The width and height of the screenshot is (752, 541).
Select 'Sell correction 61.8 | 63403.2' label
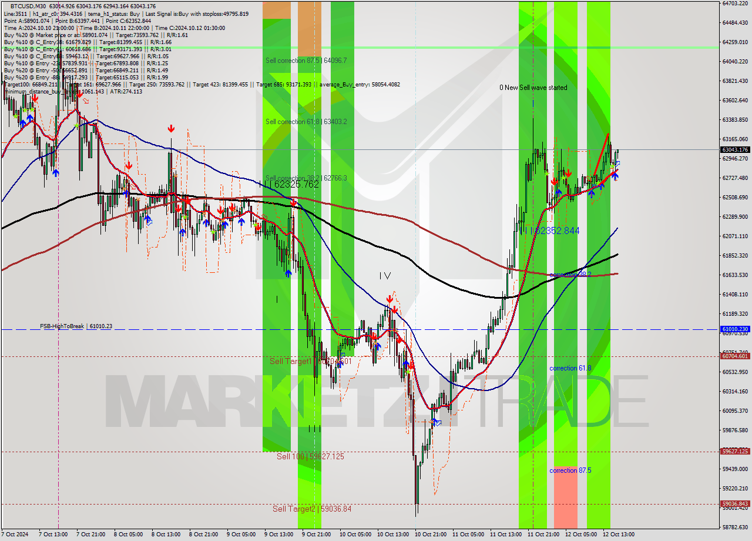[x=306, y=122]
